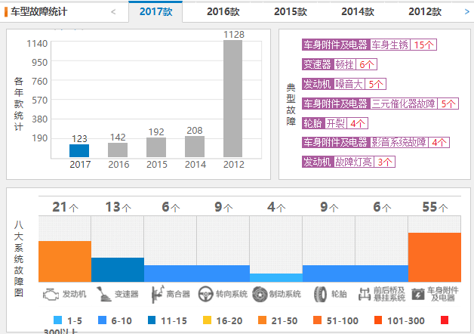Click the 发动机 engine icon
Viewport: 474px width, 334px height.
pos(51,295)
